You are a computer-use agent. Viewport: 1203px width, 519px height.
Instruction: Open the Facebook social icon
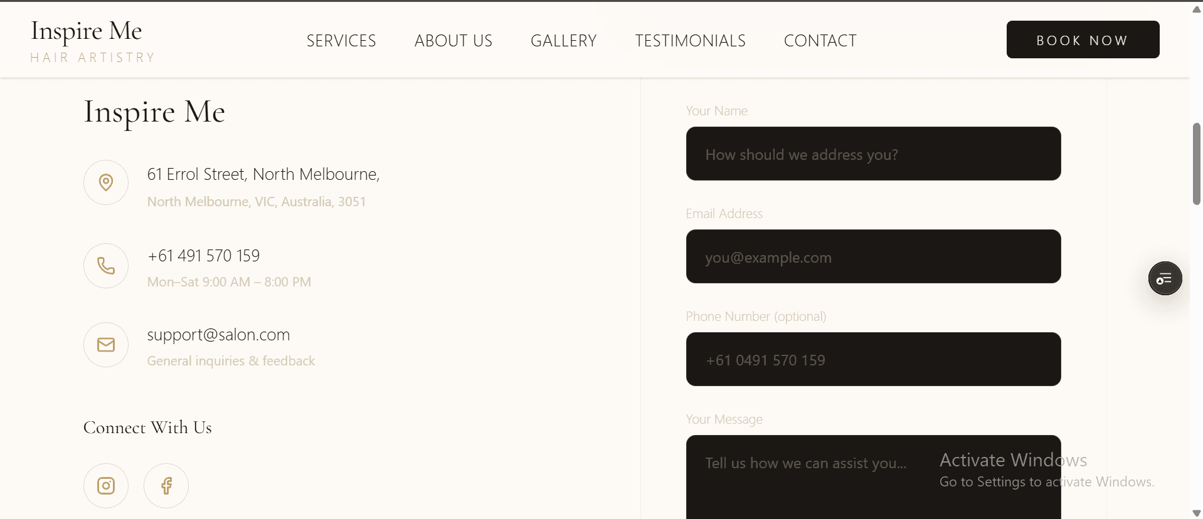[x=166, y=486]
